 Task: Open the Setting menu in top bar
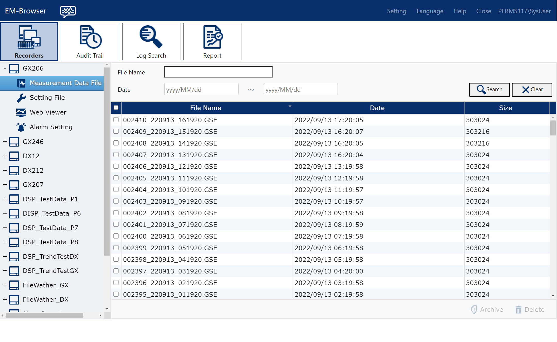pyautogui.click(x=396, y=11)
